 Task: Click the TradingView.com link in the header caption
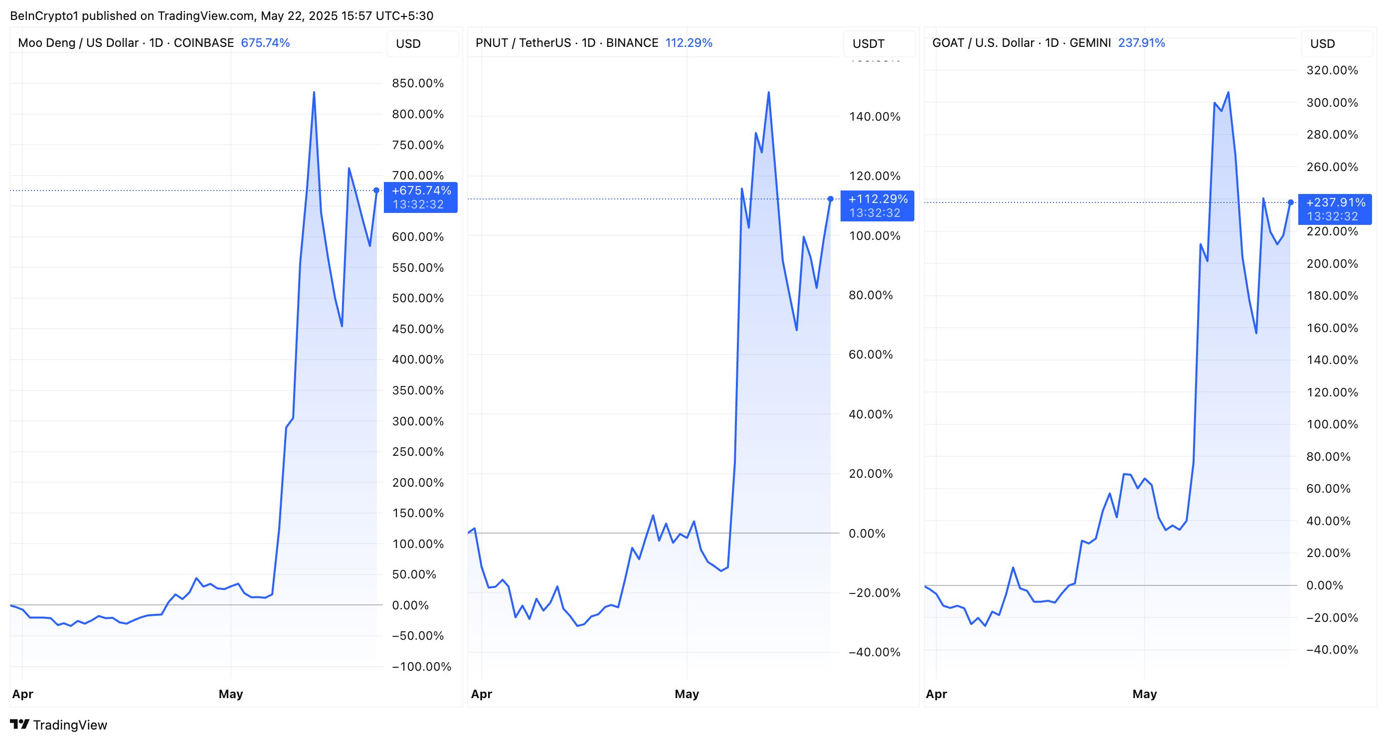[205, 15]
